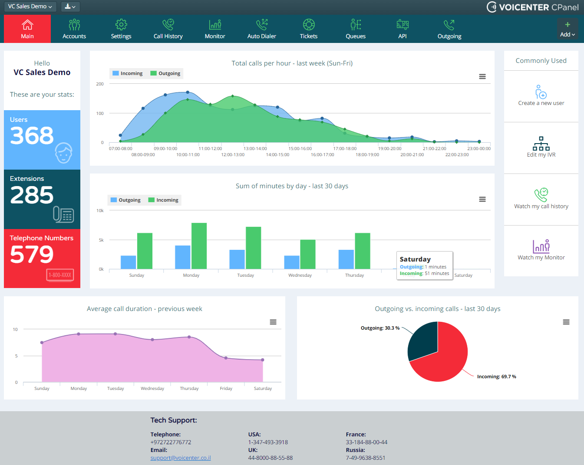
Task: Click the desk phone icon in Extensions card
Action: pos(63,214)
